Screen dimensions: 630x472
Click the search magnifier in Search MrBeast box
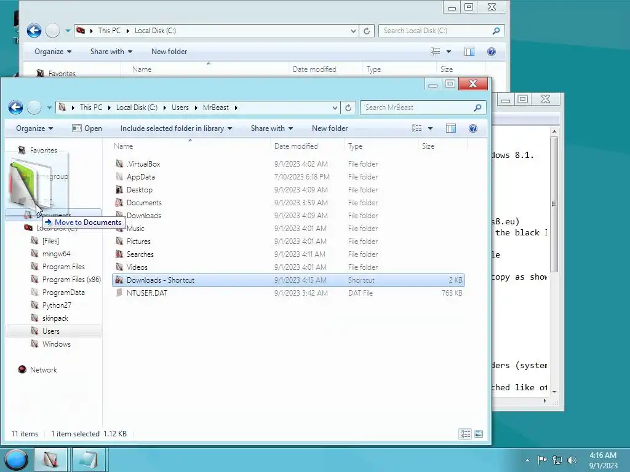(x=477, y=108)
